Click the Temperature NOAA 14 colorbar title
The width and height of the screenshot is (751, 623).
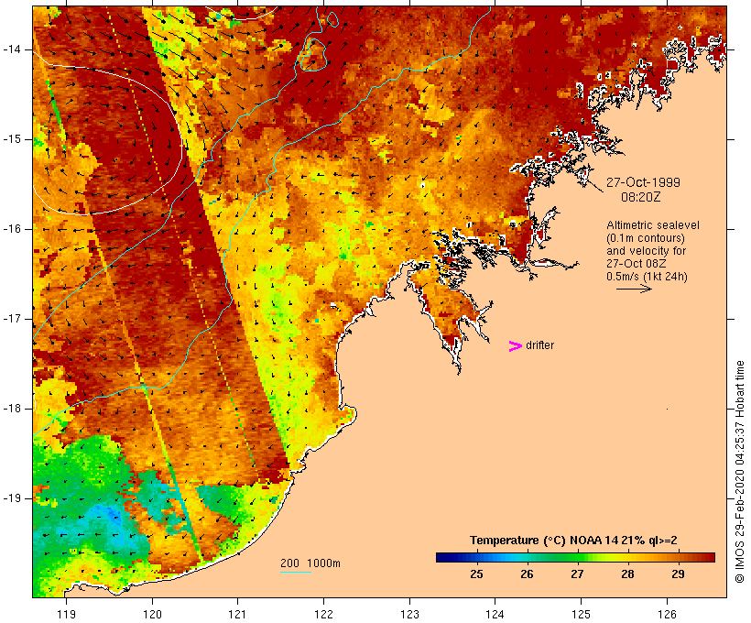pos(573,541)
